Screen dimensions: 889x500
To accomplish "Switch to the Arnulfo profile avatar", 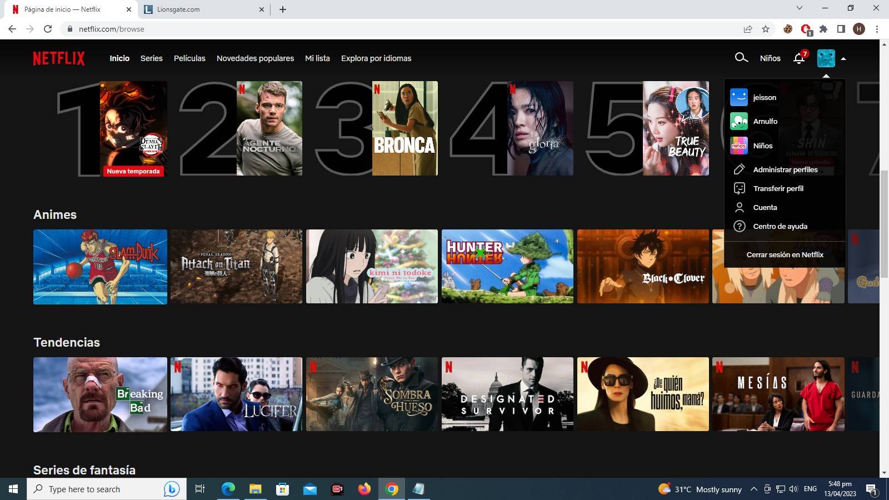I will point(739,121).
